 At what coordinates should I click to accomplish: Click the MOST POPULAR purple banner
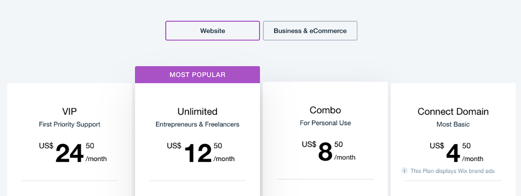click(197, 75)
